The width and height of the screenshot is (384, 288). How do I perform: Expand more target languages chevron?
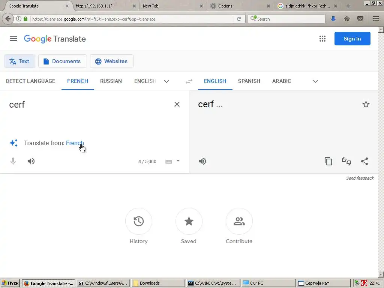[x=315, y=81]
